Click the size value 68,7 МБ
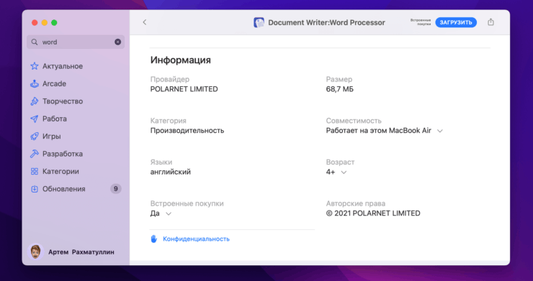 (339, 89)
